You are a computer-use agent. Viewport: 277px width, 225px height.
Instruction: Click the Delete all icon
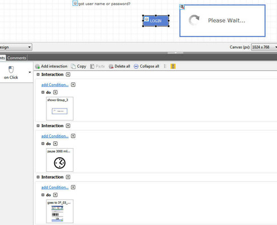111,66
